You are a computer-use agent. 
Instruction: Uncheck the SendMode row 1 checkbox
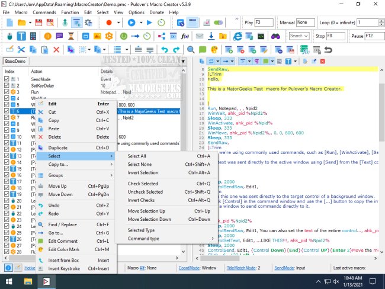pos(7,79)
